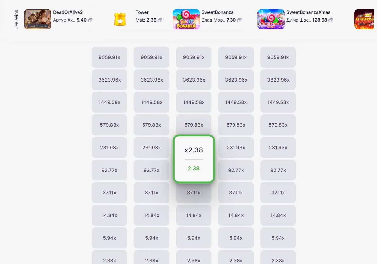The image size is (377, 264).
Task: Click the coin icon beside 5.40
Action: [90, 20]
